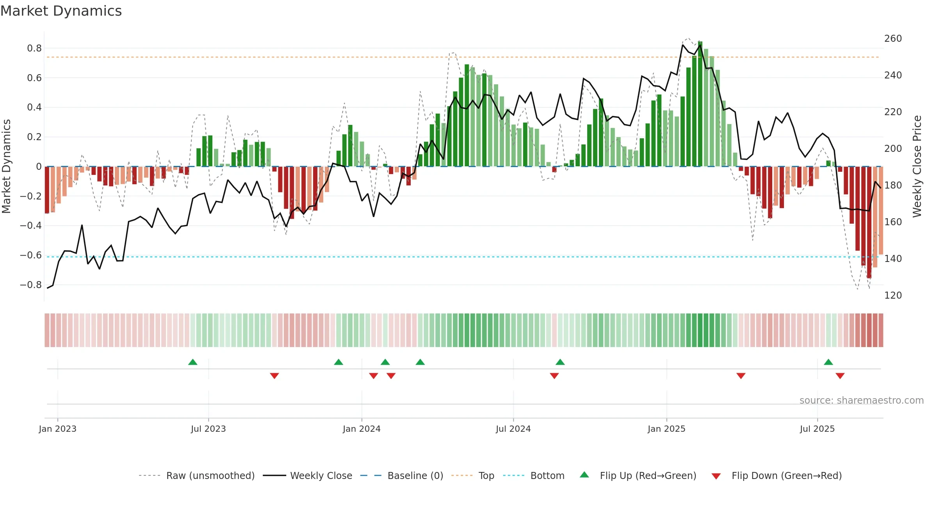
Task: Click the flip-down marker near Apr 2025
Action: 741,376
